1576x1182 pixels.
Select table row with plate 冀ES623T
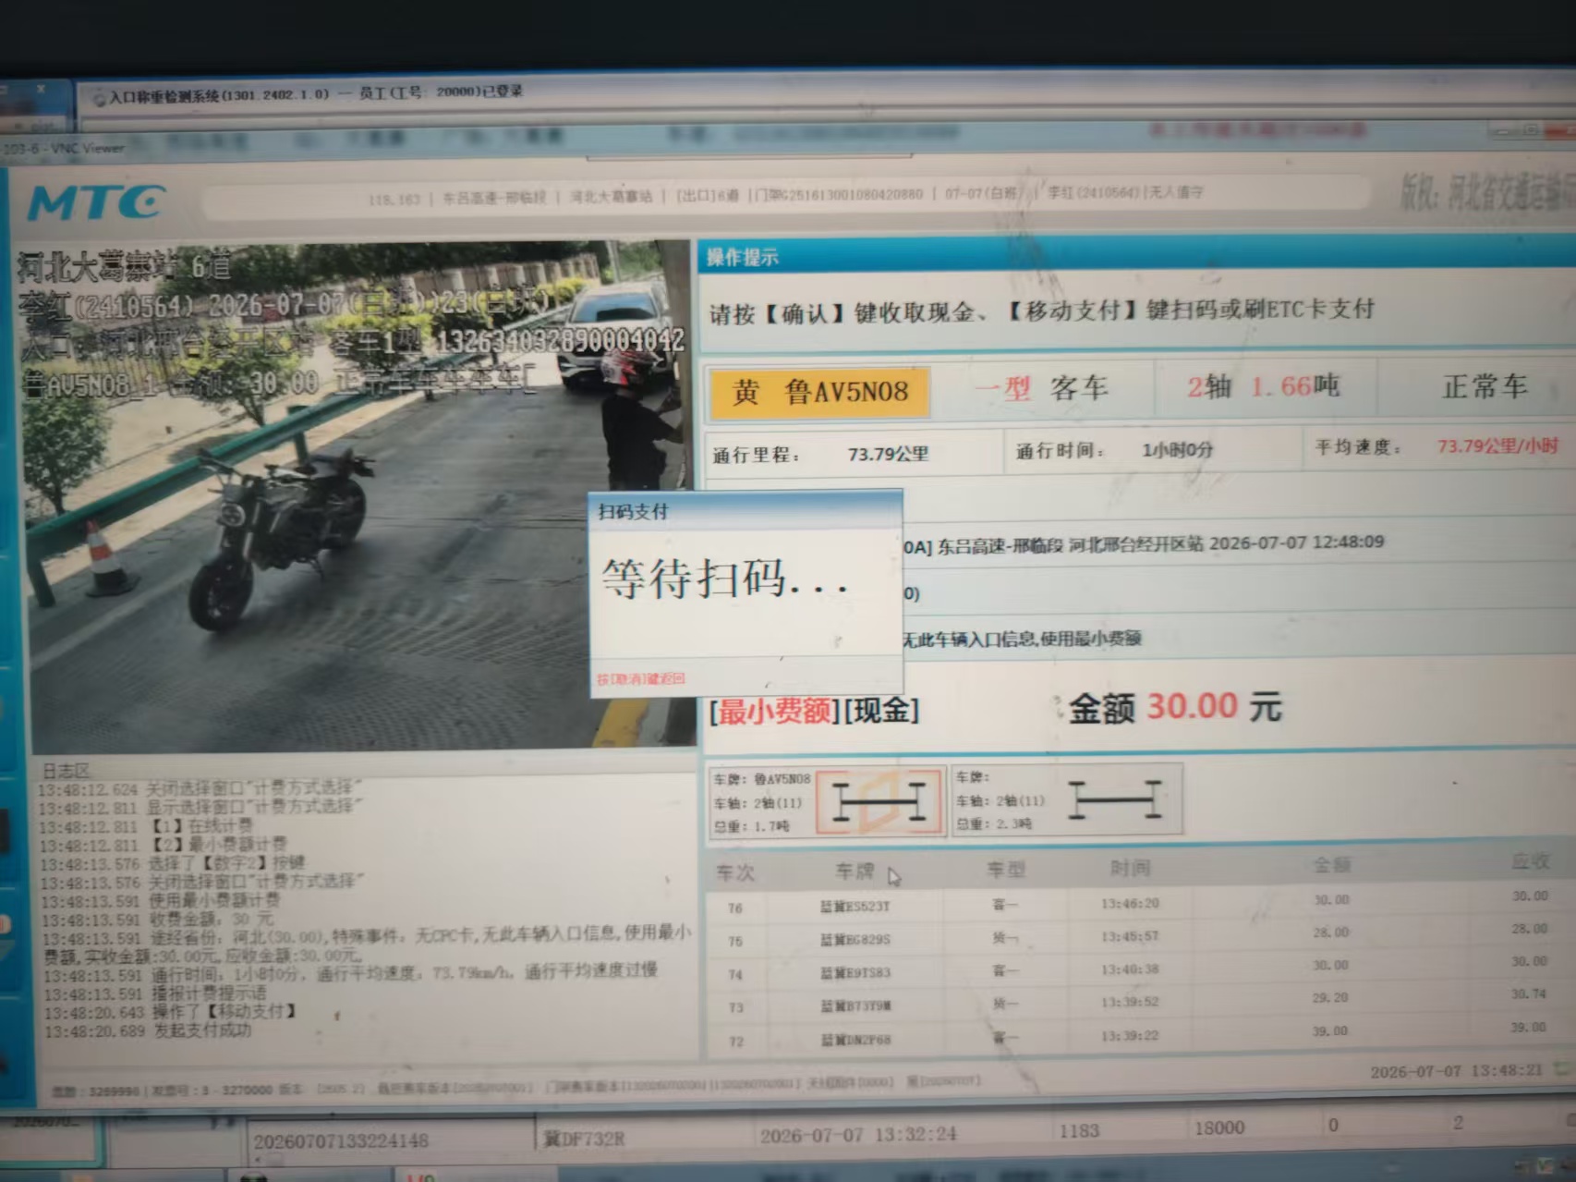(x=1139, y=903)
